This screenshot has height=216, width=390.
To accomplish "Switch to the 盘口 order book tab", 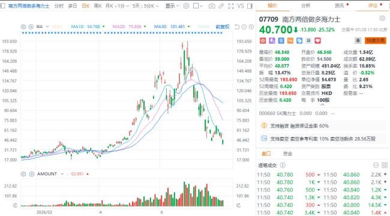I will click(x=266, y=154).
